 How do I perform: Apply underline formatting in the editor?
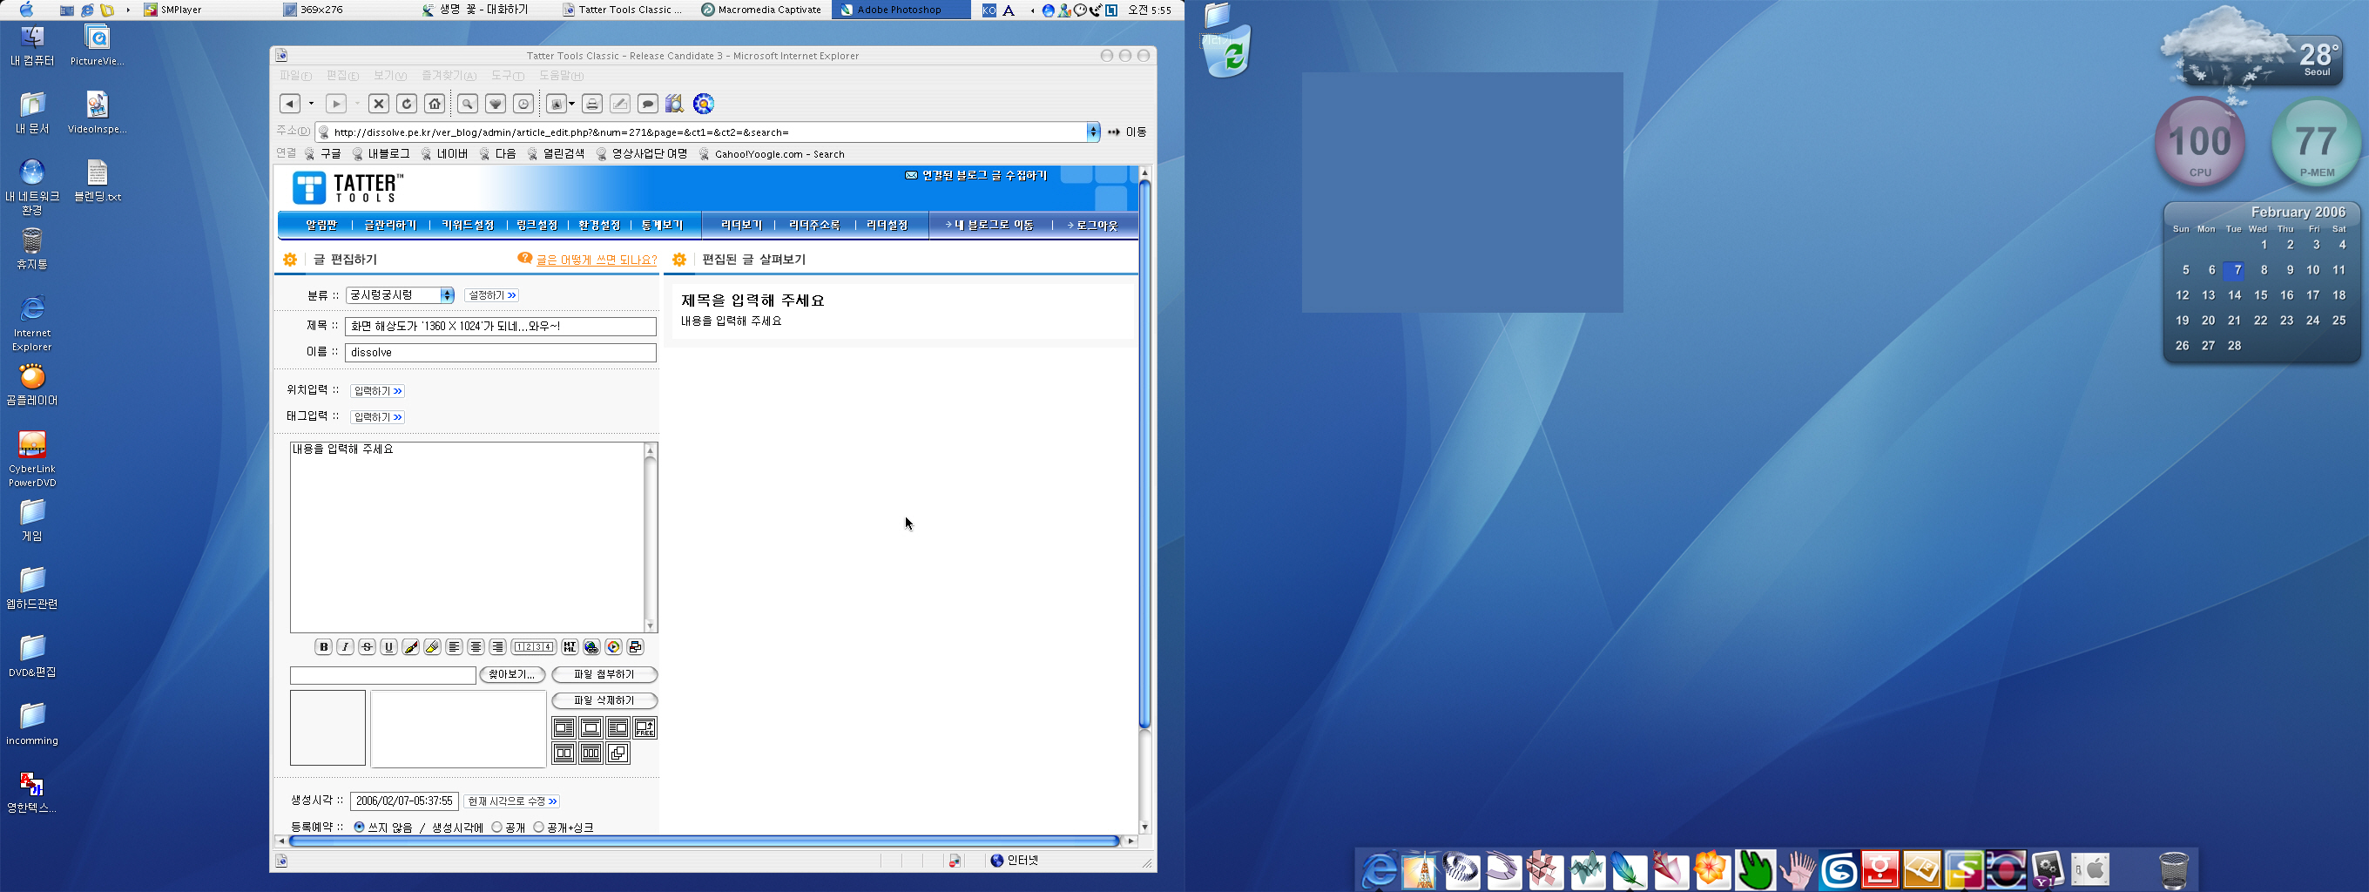(x=389, y=647)
